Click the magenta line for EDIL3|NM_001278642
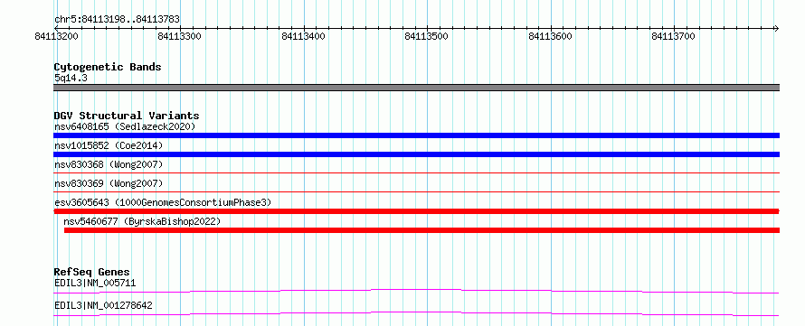This screenshot has height=326, width=805. [416, 313]
